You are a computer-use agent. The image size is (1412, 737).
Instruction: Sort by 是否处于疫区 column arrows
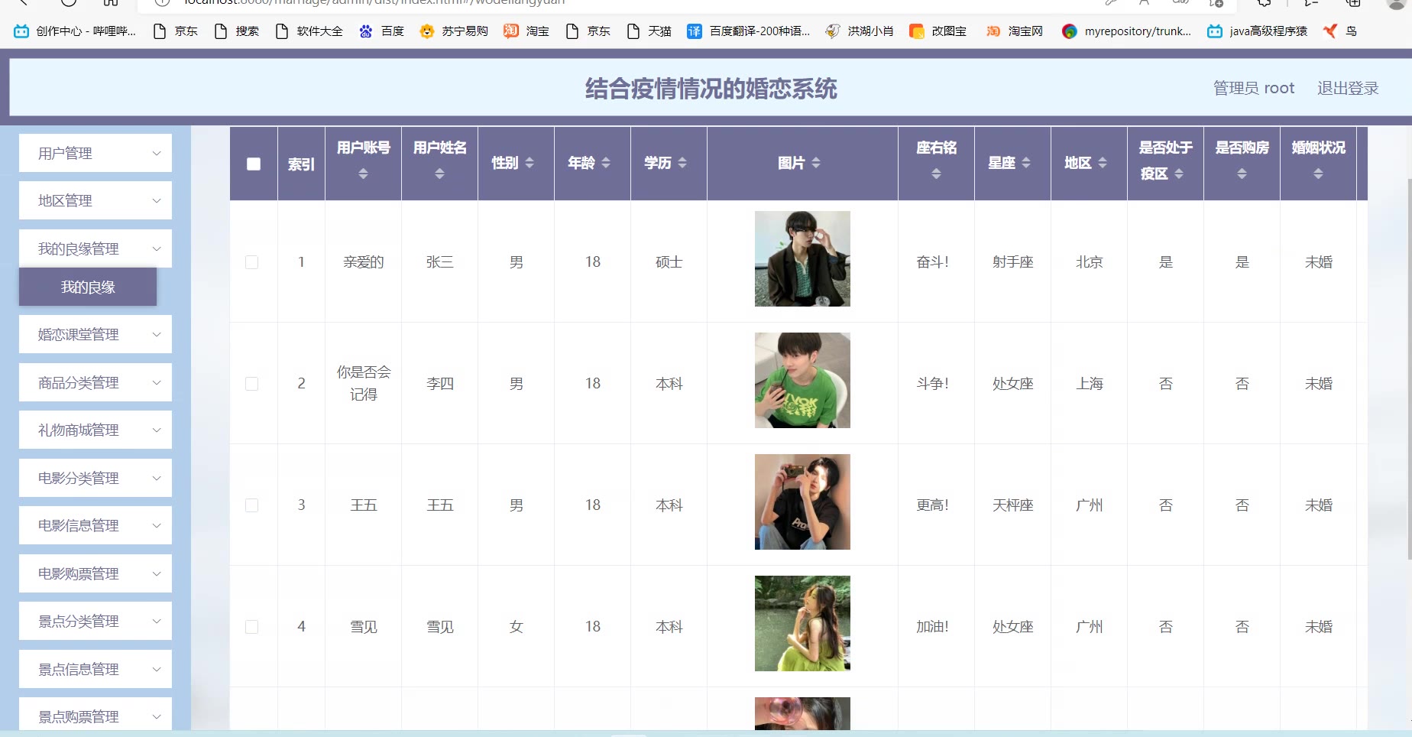tap(1179, 174)
